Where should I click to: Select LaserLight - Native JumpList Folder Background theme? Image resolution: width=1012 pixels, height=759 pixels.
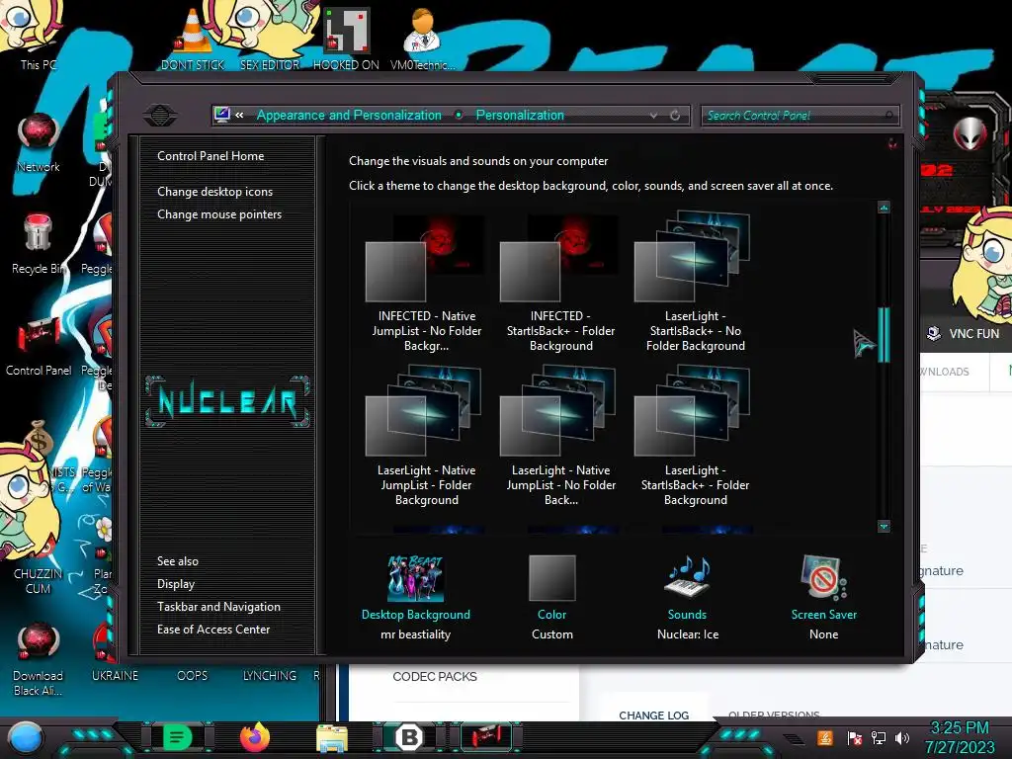point(426,436)
